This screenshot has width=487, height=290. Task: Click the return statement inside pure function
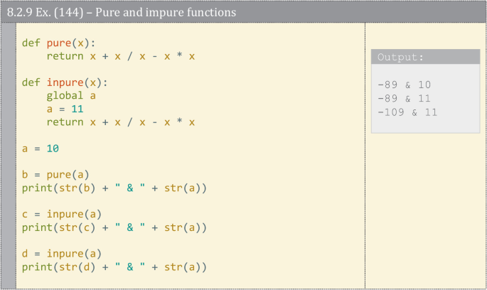[x=121, y=56]
